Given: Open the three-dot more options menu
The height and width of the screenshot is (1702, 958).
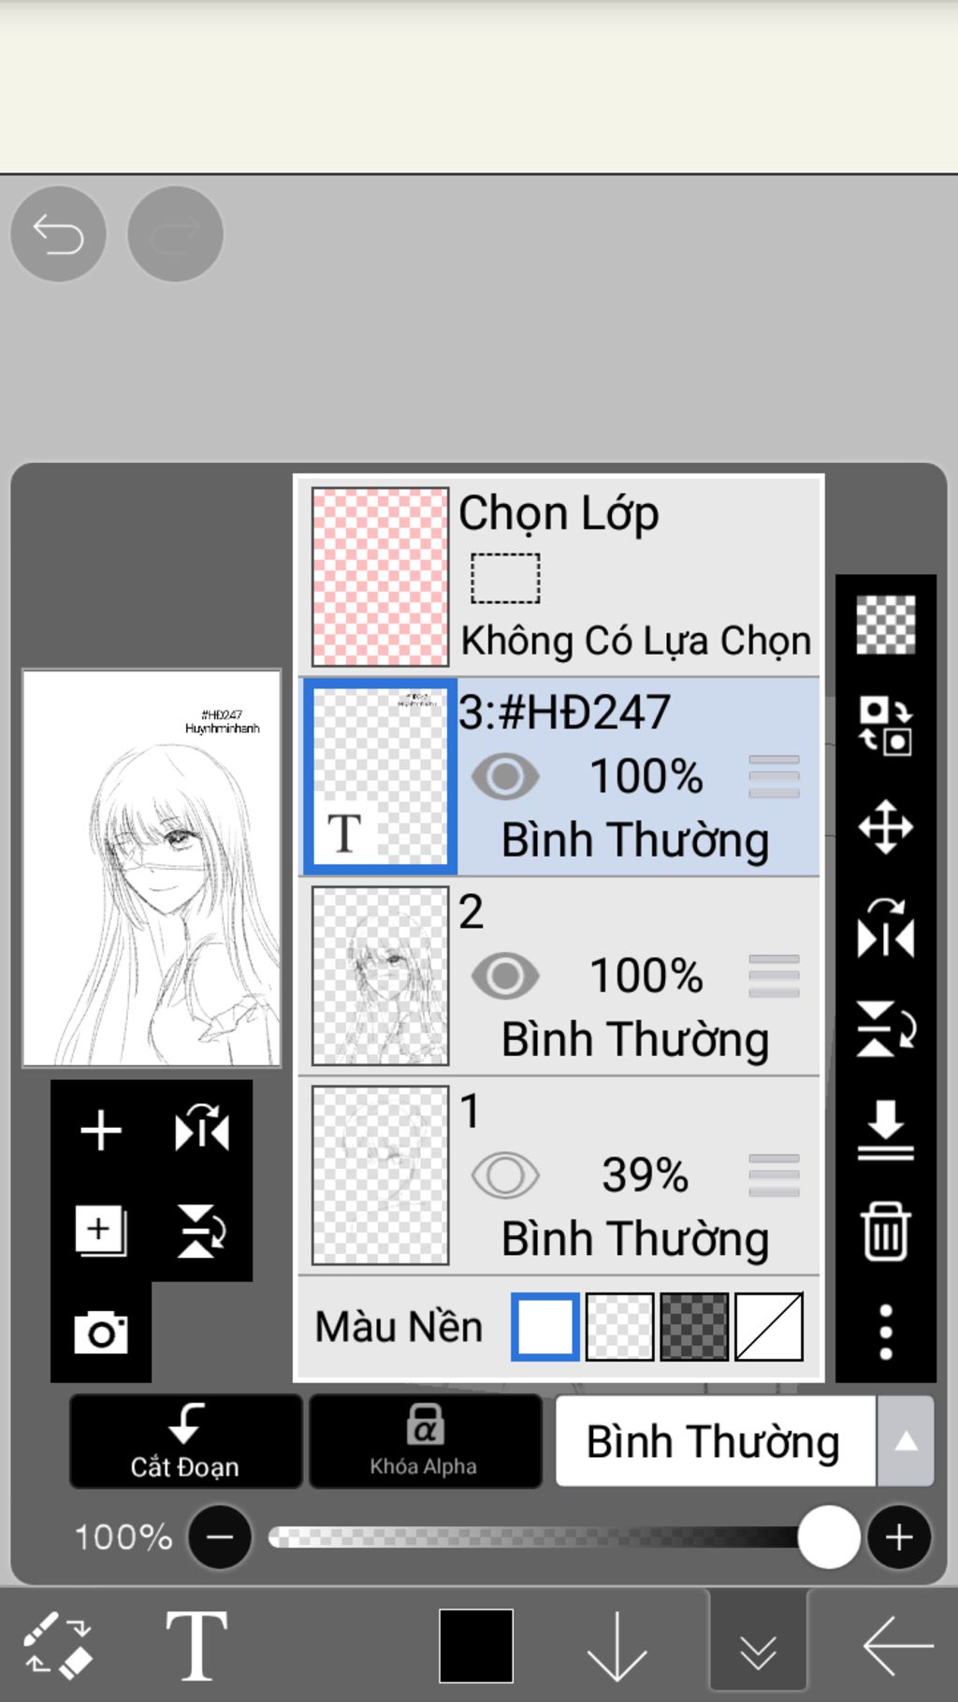Looking at the screenshot, I should [885, 1332].
